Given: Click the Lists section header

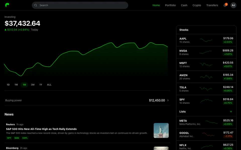Looking at the screenshot, I should pyautogui.click(x=183, y=111).
